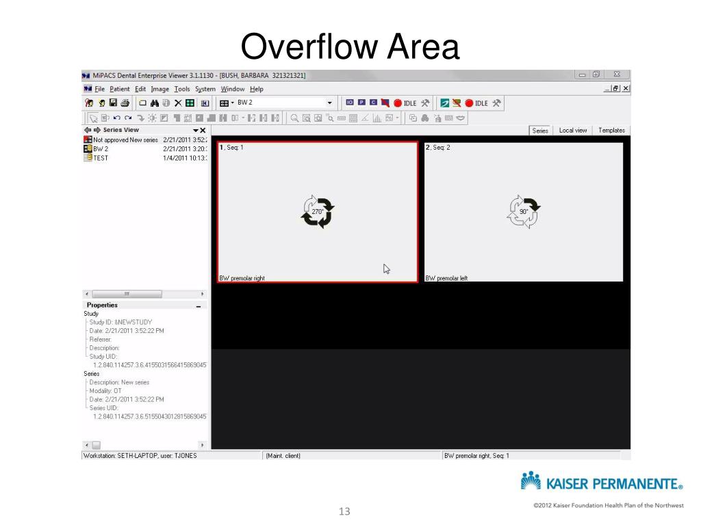
Task: Click the teal scanner device icon
Action: pos(444,103)
